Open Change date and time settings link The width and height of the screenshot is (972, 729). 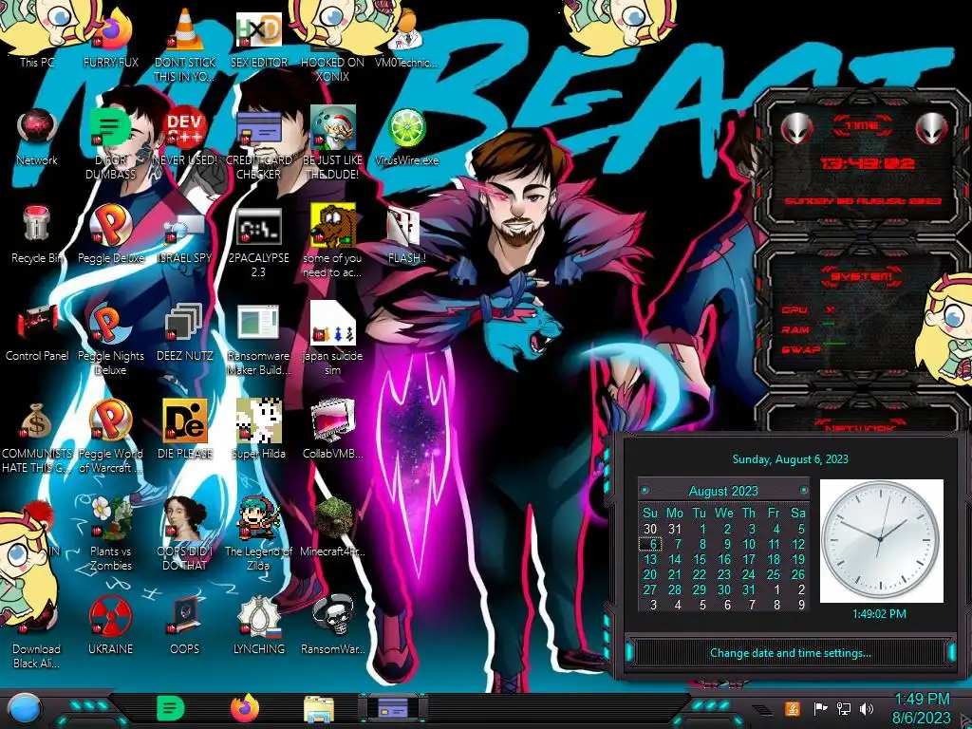pos(791,653)
